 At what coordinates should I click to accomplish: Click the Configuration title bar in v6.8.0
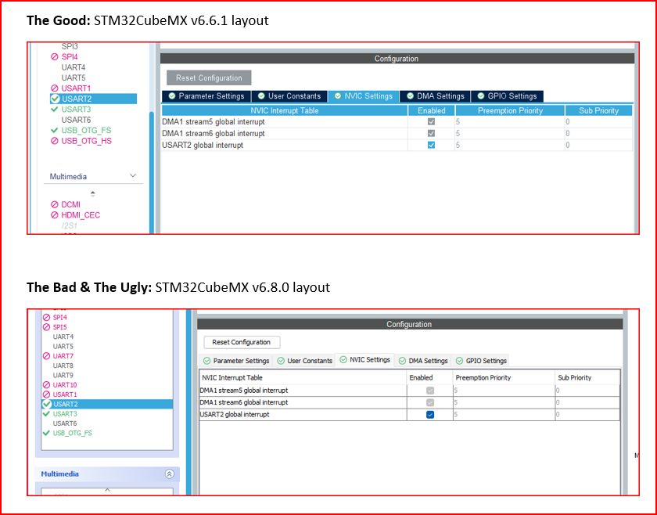point(410,324)
